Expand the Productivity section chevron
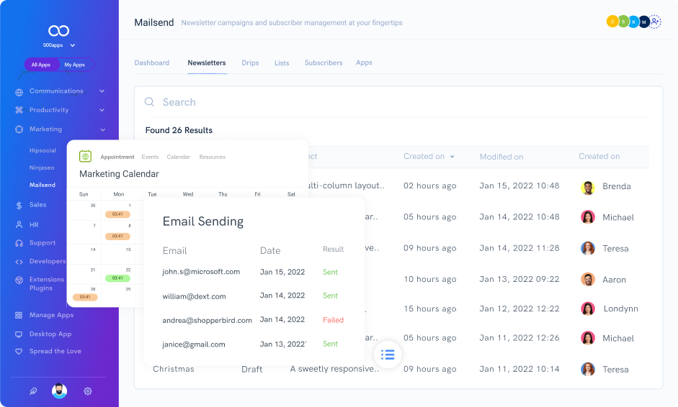 (x=102, y=110)
